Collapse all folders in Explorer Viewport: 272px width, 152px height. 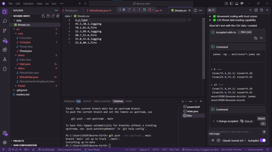[x=58, y=16]
